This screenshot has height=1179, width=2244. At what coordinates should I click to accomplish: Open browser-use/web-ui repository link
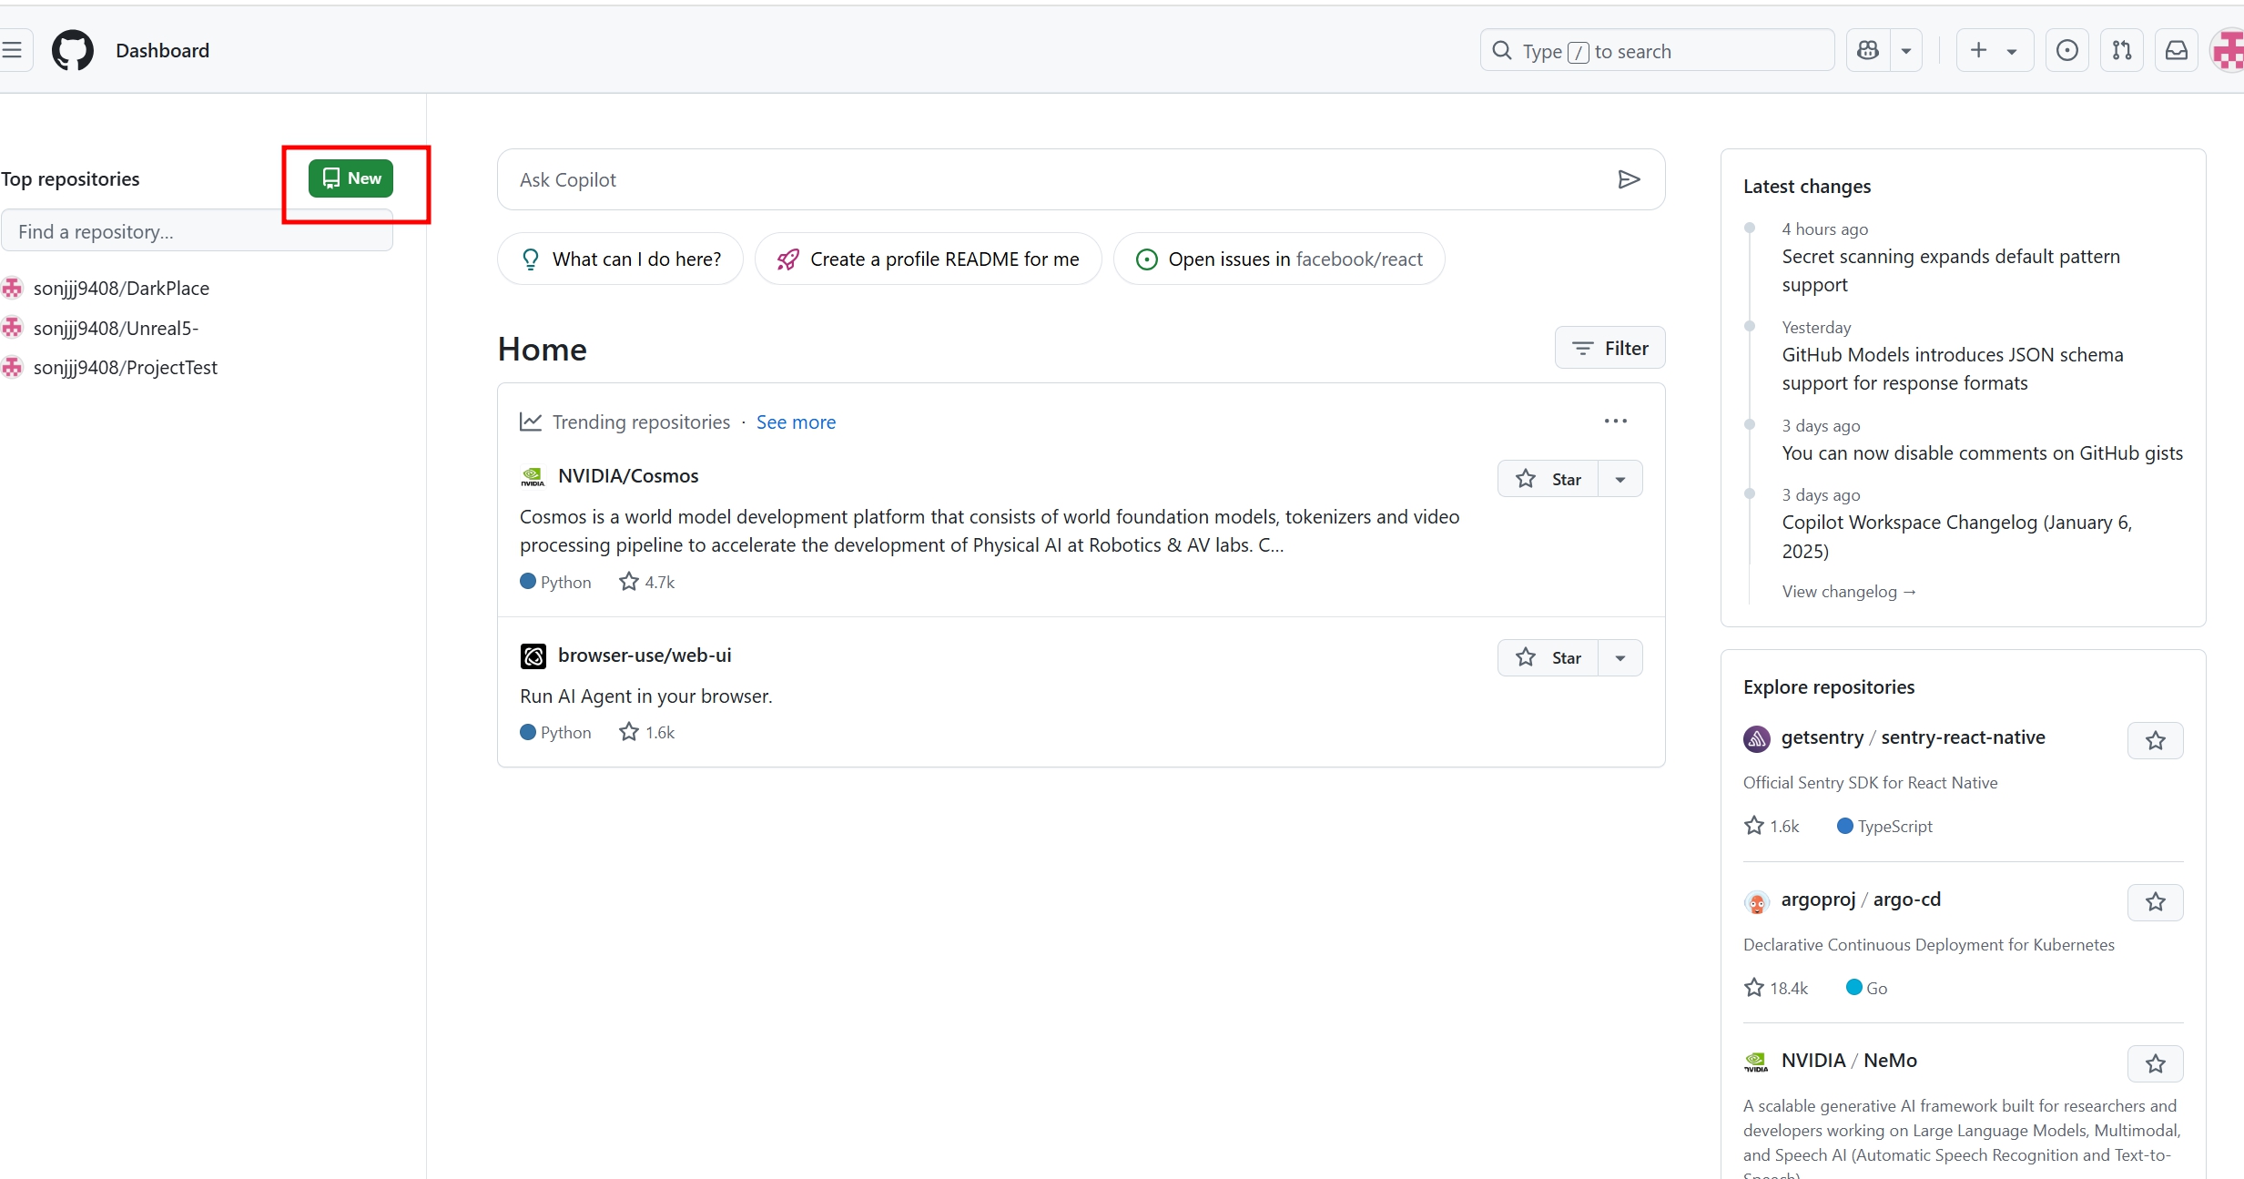(645, 655)
